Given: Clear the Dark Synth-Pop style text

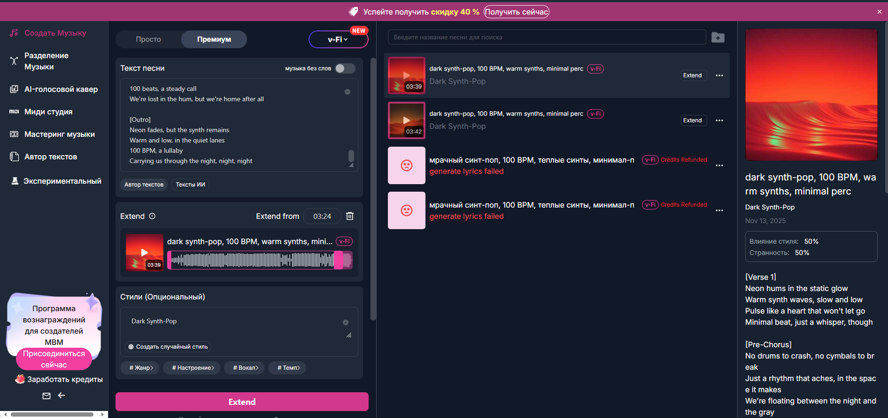Looking at the screenshot, I should click(346, 322).
